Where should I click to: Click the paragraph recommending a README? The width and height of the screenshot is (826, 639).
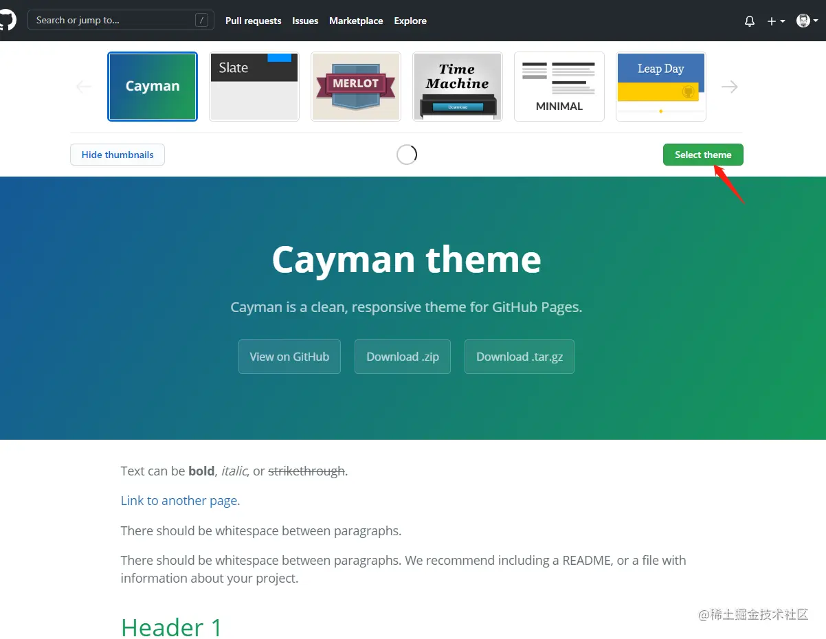(403, 569)
